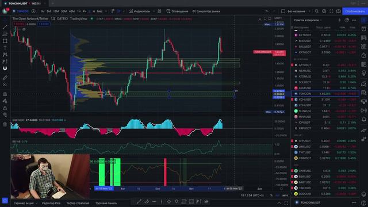Viewport: 368px width, 207px height.
Task: Click the Опубликовать publish button
Action: (355, 11)
